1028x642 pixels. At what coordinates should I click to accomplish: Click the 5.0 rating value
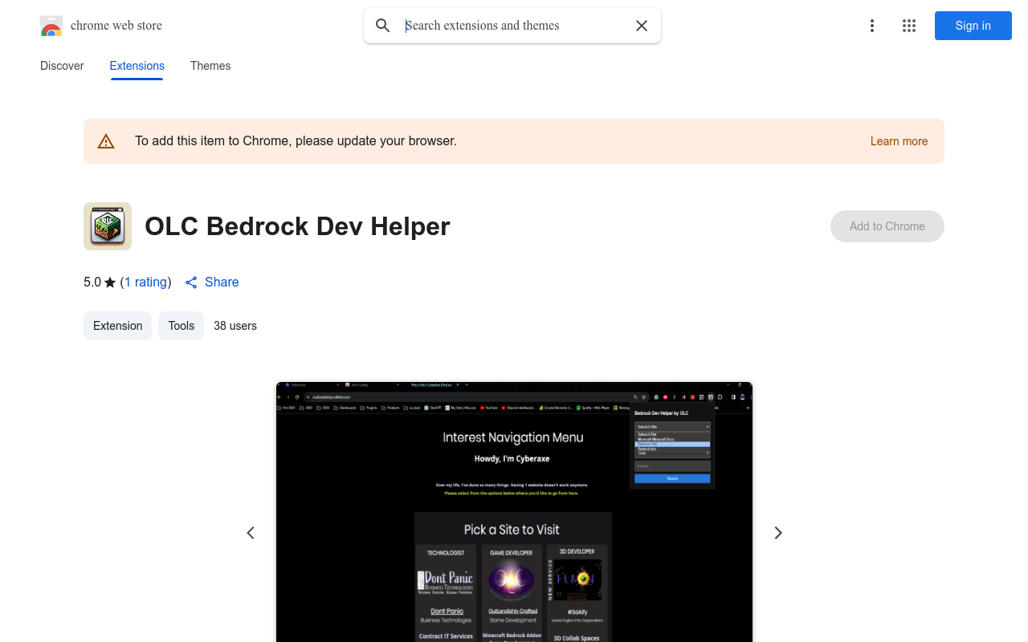coord(92,282)
